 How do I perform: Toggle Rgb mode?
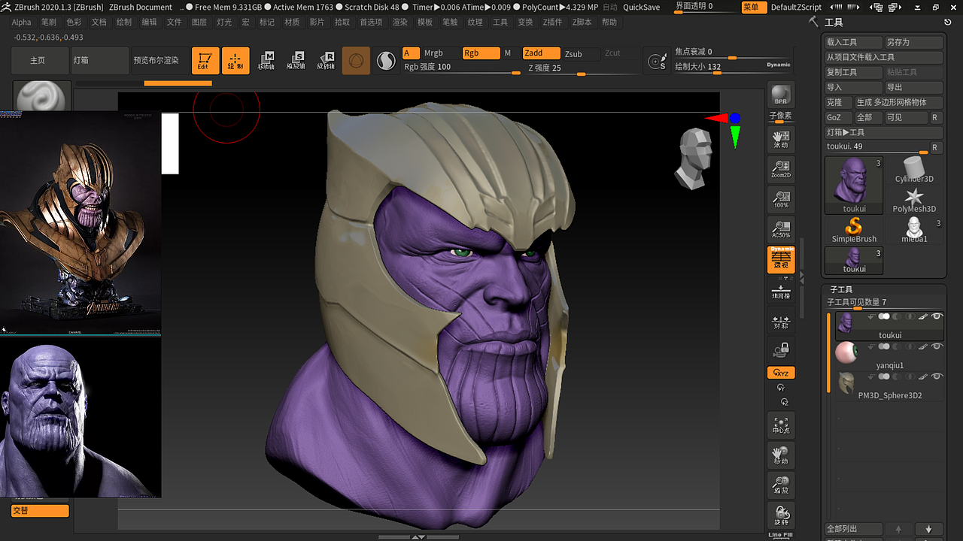tap(480, 53)
